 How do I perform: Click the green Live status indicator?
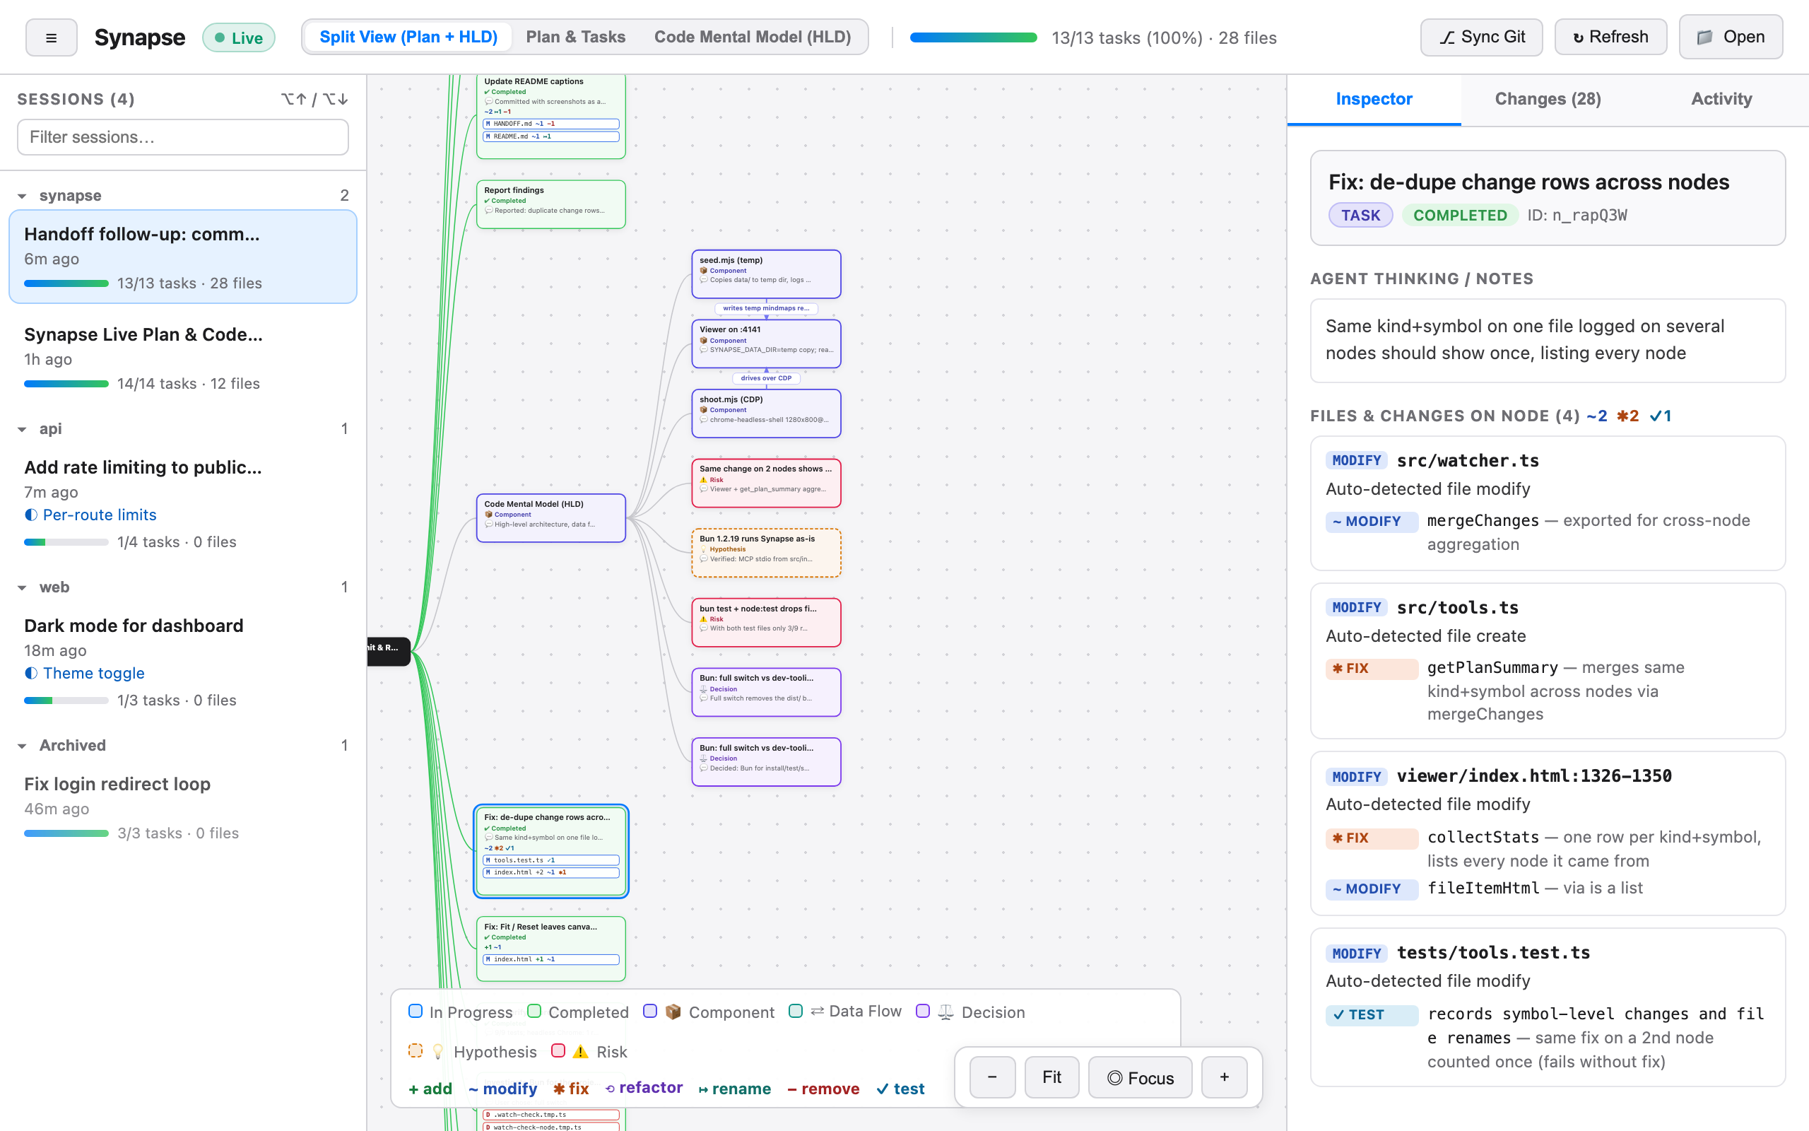click(240, 37)
